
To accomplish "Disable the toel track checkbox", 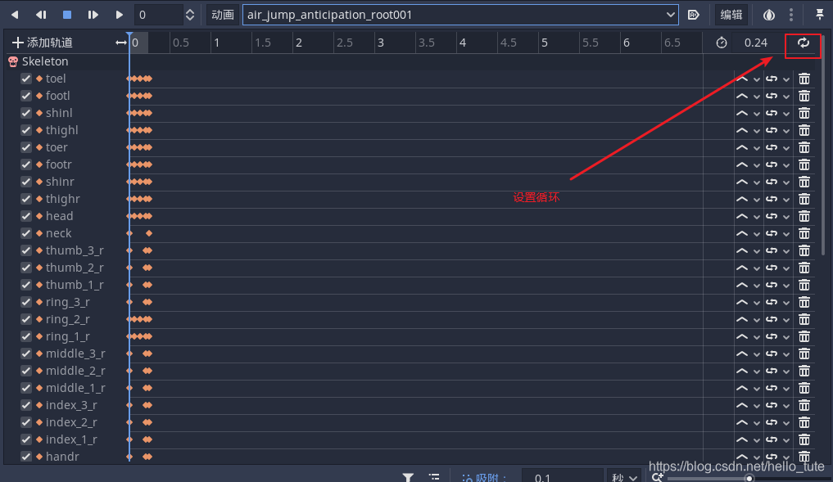I will pos(26,79).
